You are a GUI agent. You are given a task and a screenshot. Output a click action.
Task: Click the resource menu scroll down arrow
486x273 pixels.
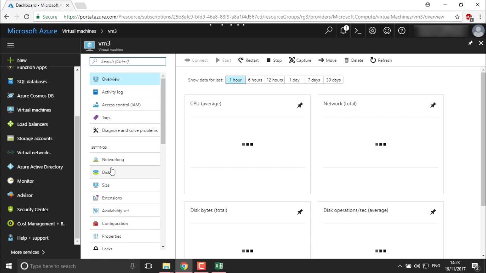point(163,247)
